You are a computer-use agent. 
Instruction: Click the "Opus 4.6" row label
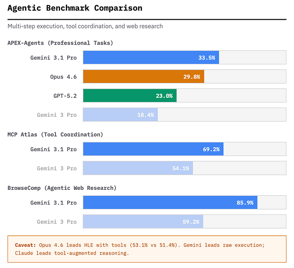(x=63, y=76)
